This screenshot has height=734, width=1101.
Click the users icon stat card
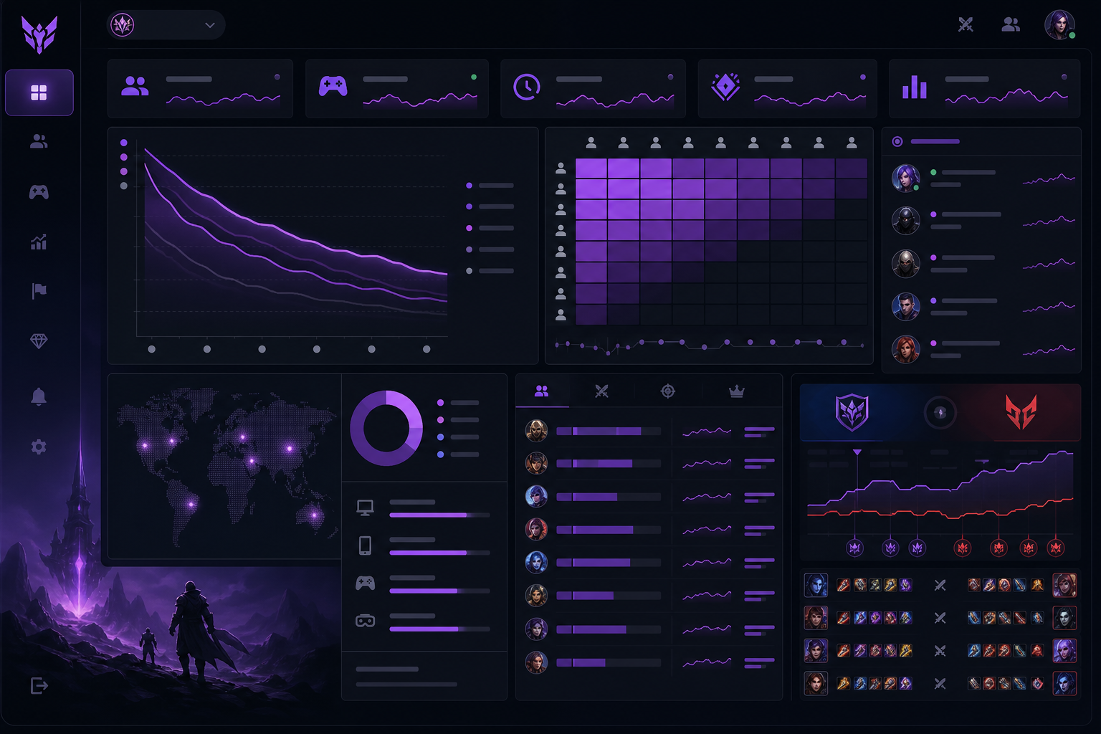(x=201, y=89)
